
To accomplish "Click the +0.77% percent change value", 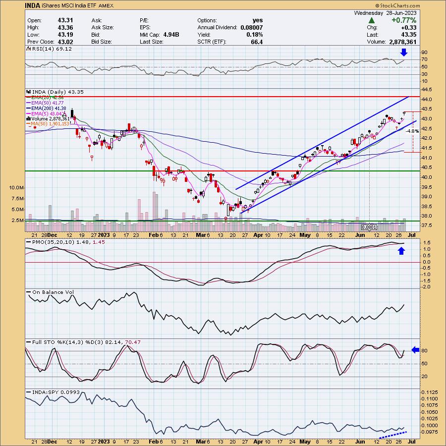I will (404, 20).
